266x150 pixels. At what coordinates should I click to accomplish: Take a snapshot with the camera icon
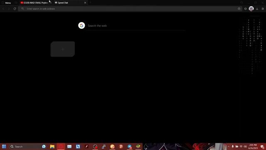coord(239,9)
